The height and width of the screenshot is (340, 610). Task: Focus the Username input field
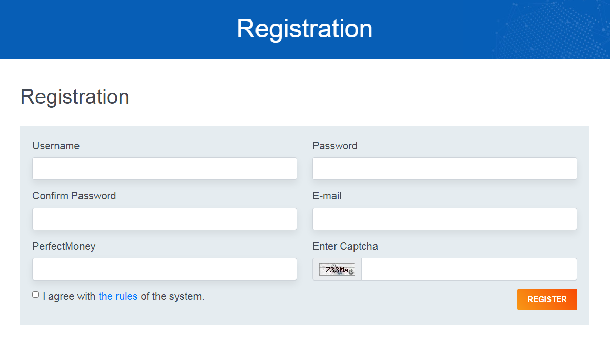(x=165, y=168)
